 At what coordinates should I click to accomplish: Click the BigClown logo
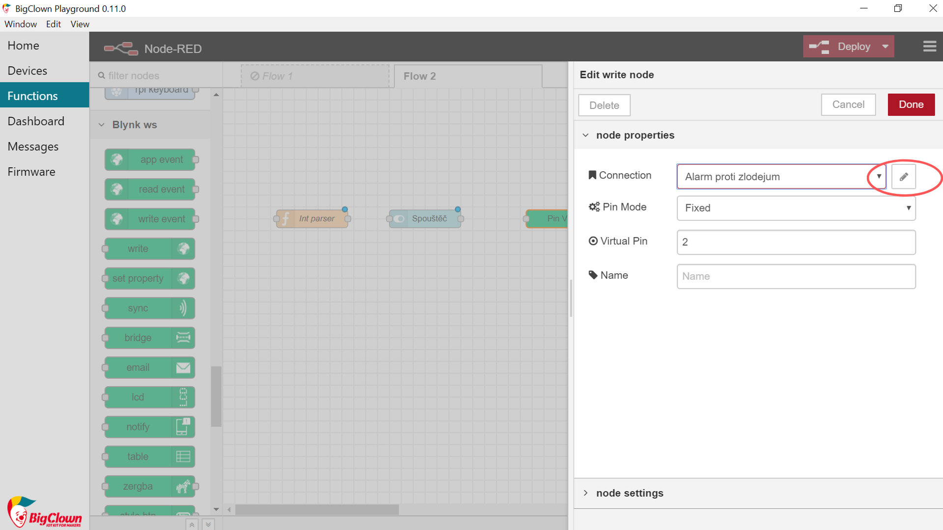click(44, 512)
